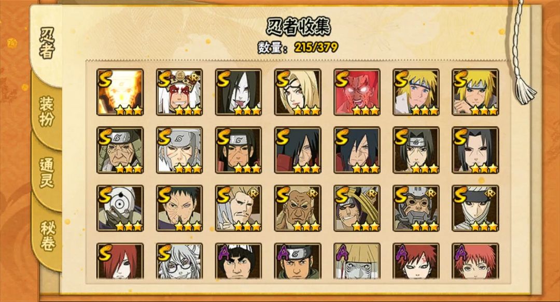Choose the elderly ninja with helmet headband
The width and height of the screenshot is (560, 302).
pos(120,150)
